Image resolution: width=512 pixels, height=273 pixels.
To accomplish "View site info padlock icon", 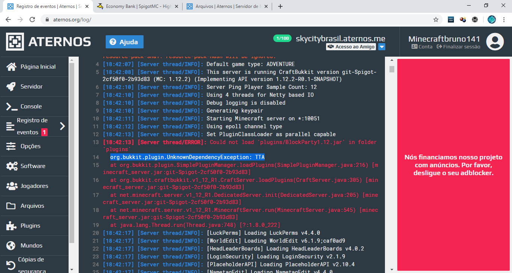I will point(47,19).
